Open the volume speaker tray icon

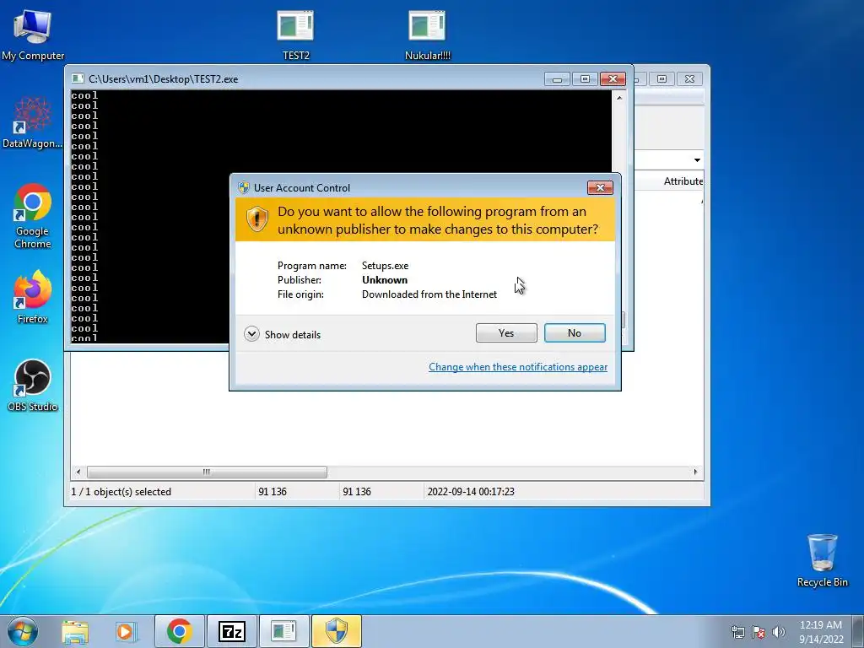tap(779, 632)
